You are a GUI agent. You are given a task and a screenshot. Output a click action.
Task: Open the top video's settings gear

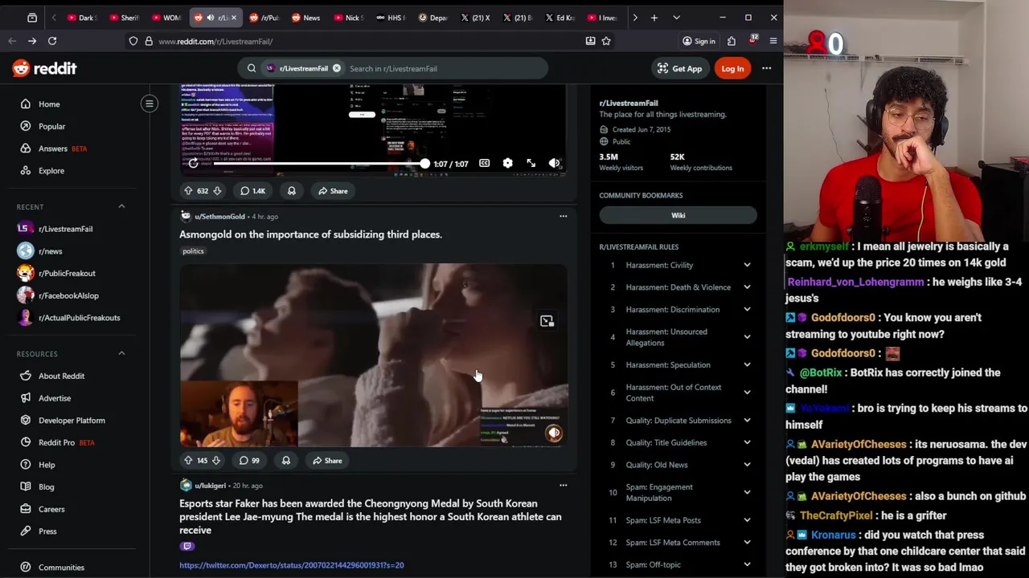click(507, 163)
